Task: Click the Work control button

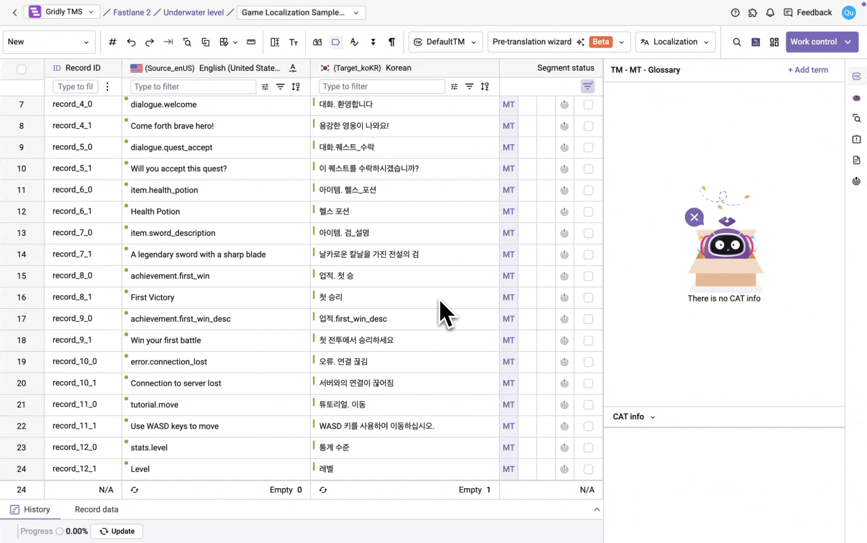Action: point(822,42)
